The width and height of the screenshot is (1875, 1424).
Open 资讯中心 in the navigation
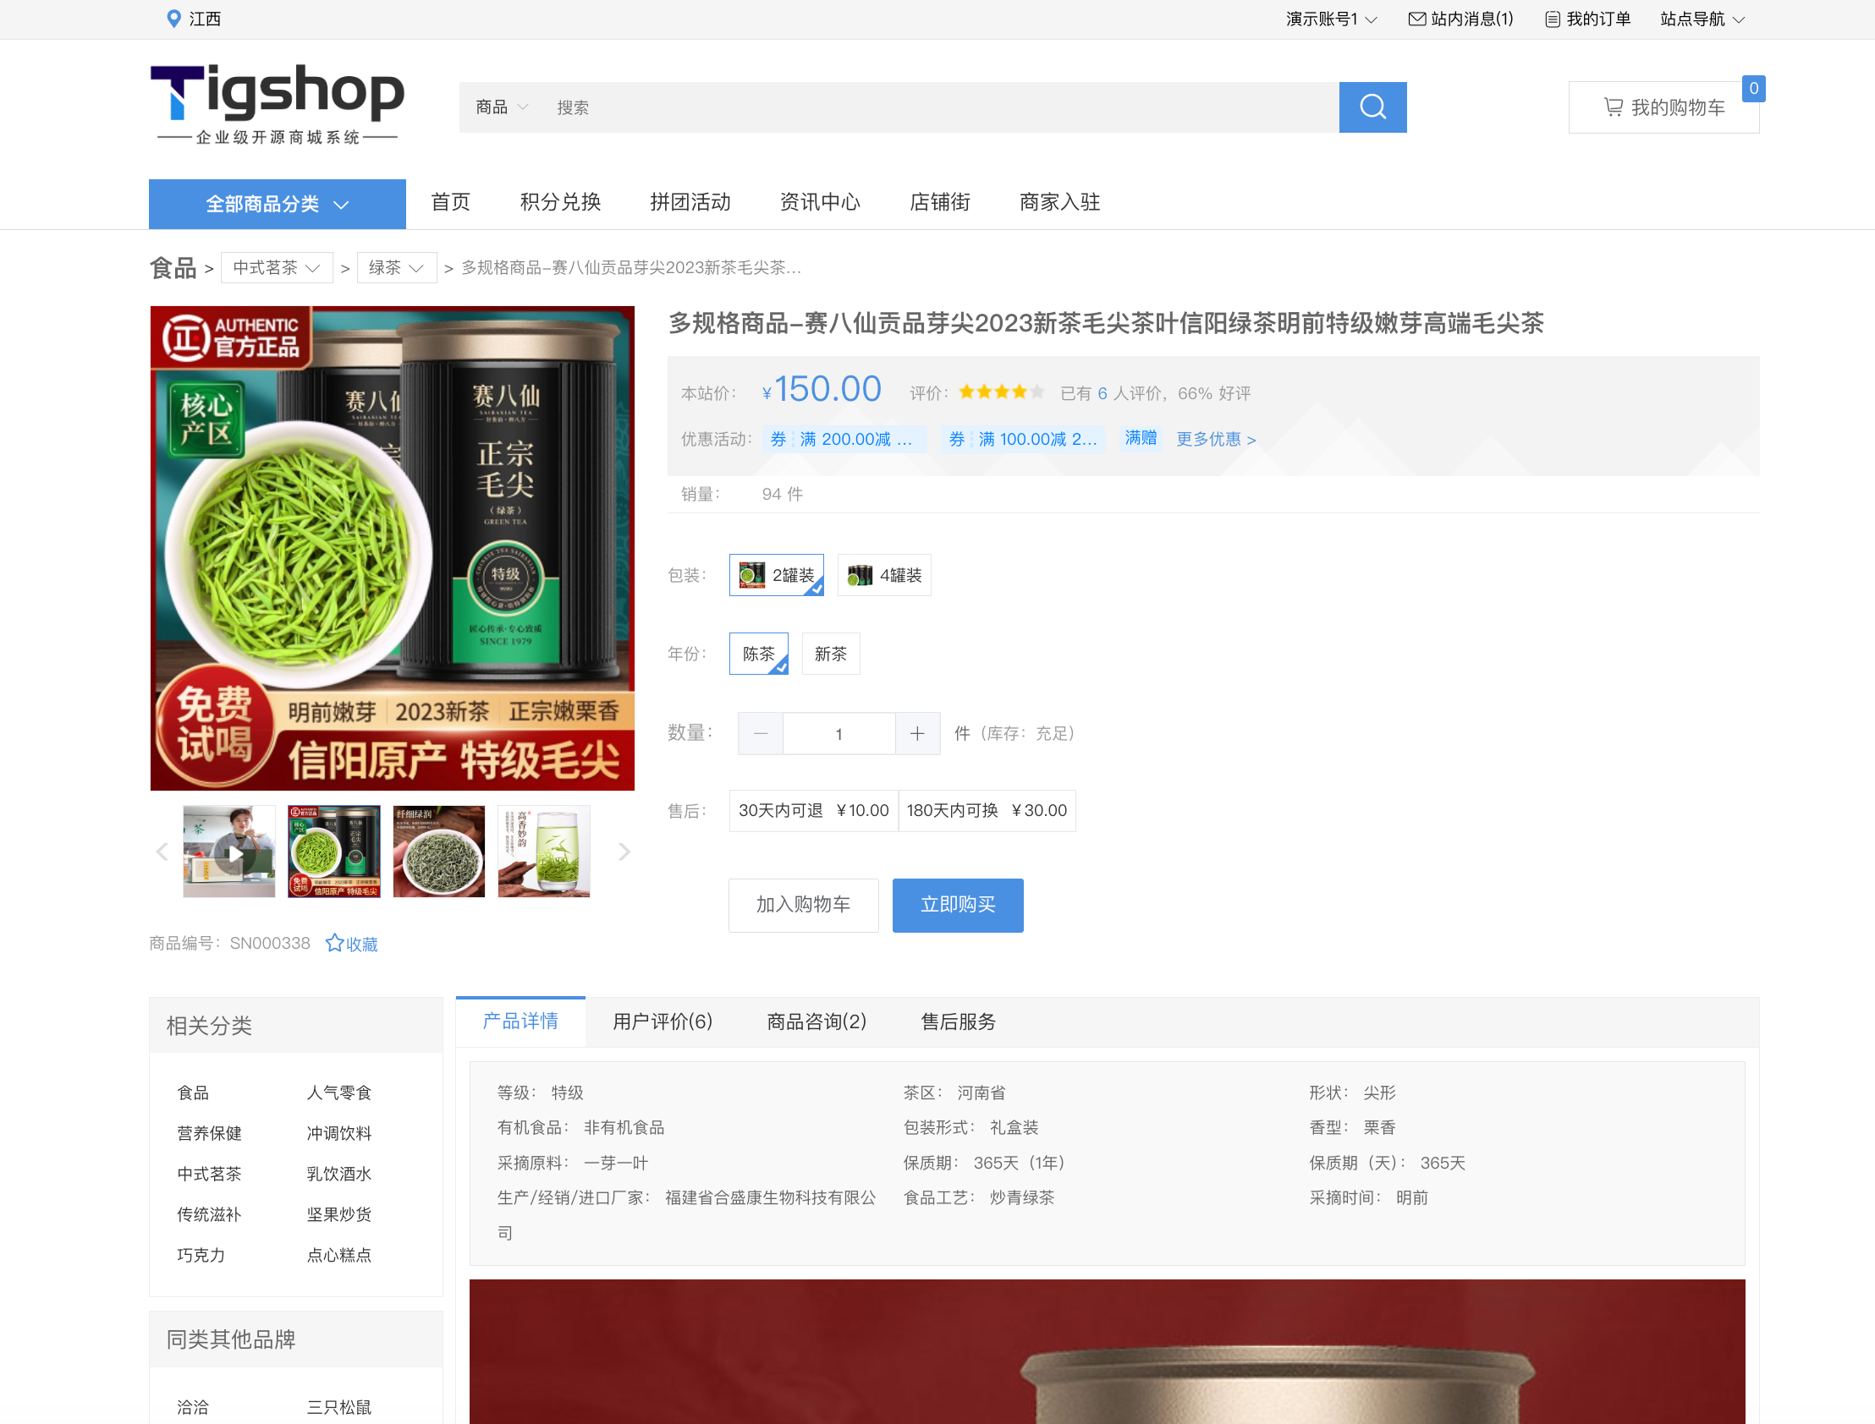point(820,202)
